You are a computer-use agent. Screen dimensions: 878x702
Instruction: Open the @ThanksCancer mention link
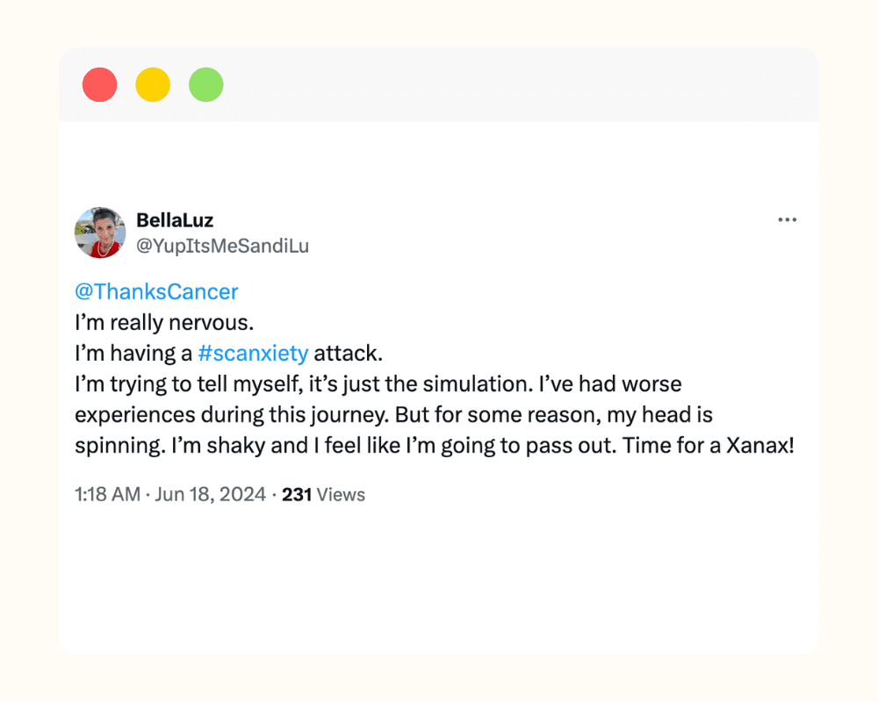pyautogui.click(x=156, y=291)
